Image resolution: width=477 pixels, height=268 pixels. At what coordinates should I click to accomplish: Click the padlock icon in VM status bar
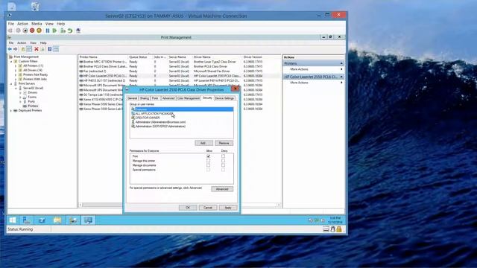pyautogui.click(x=339, y=229)
